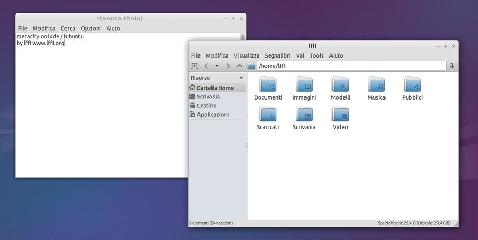Go back to previous folder
478x240 pixels.
206,66
